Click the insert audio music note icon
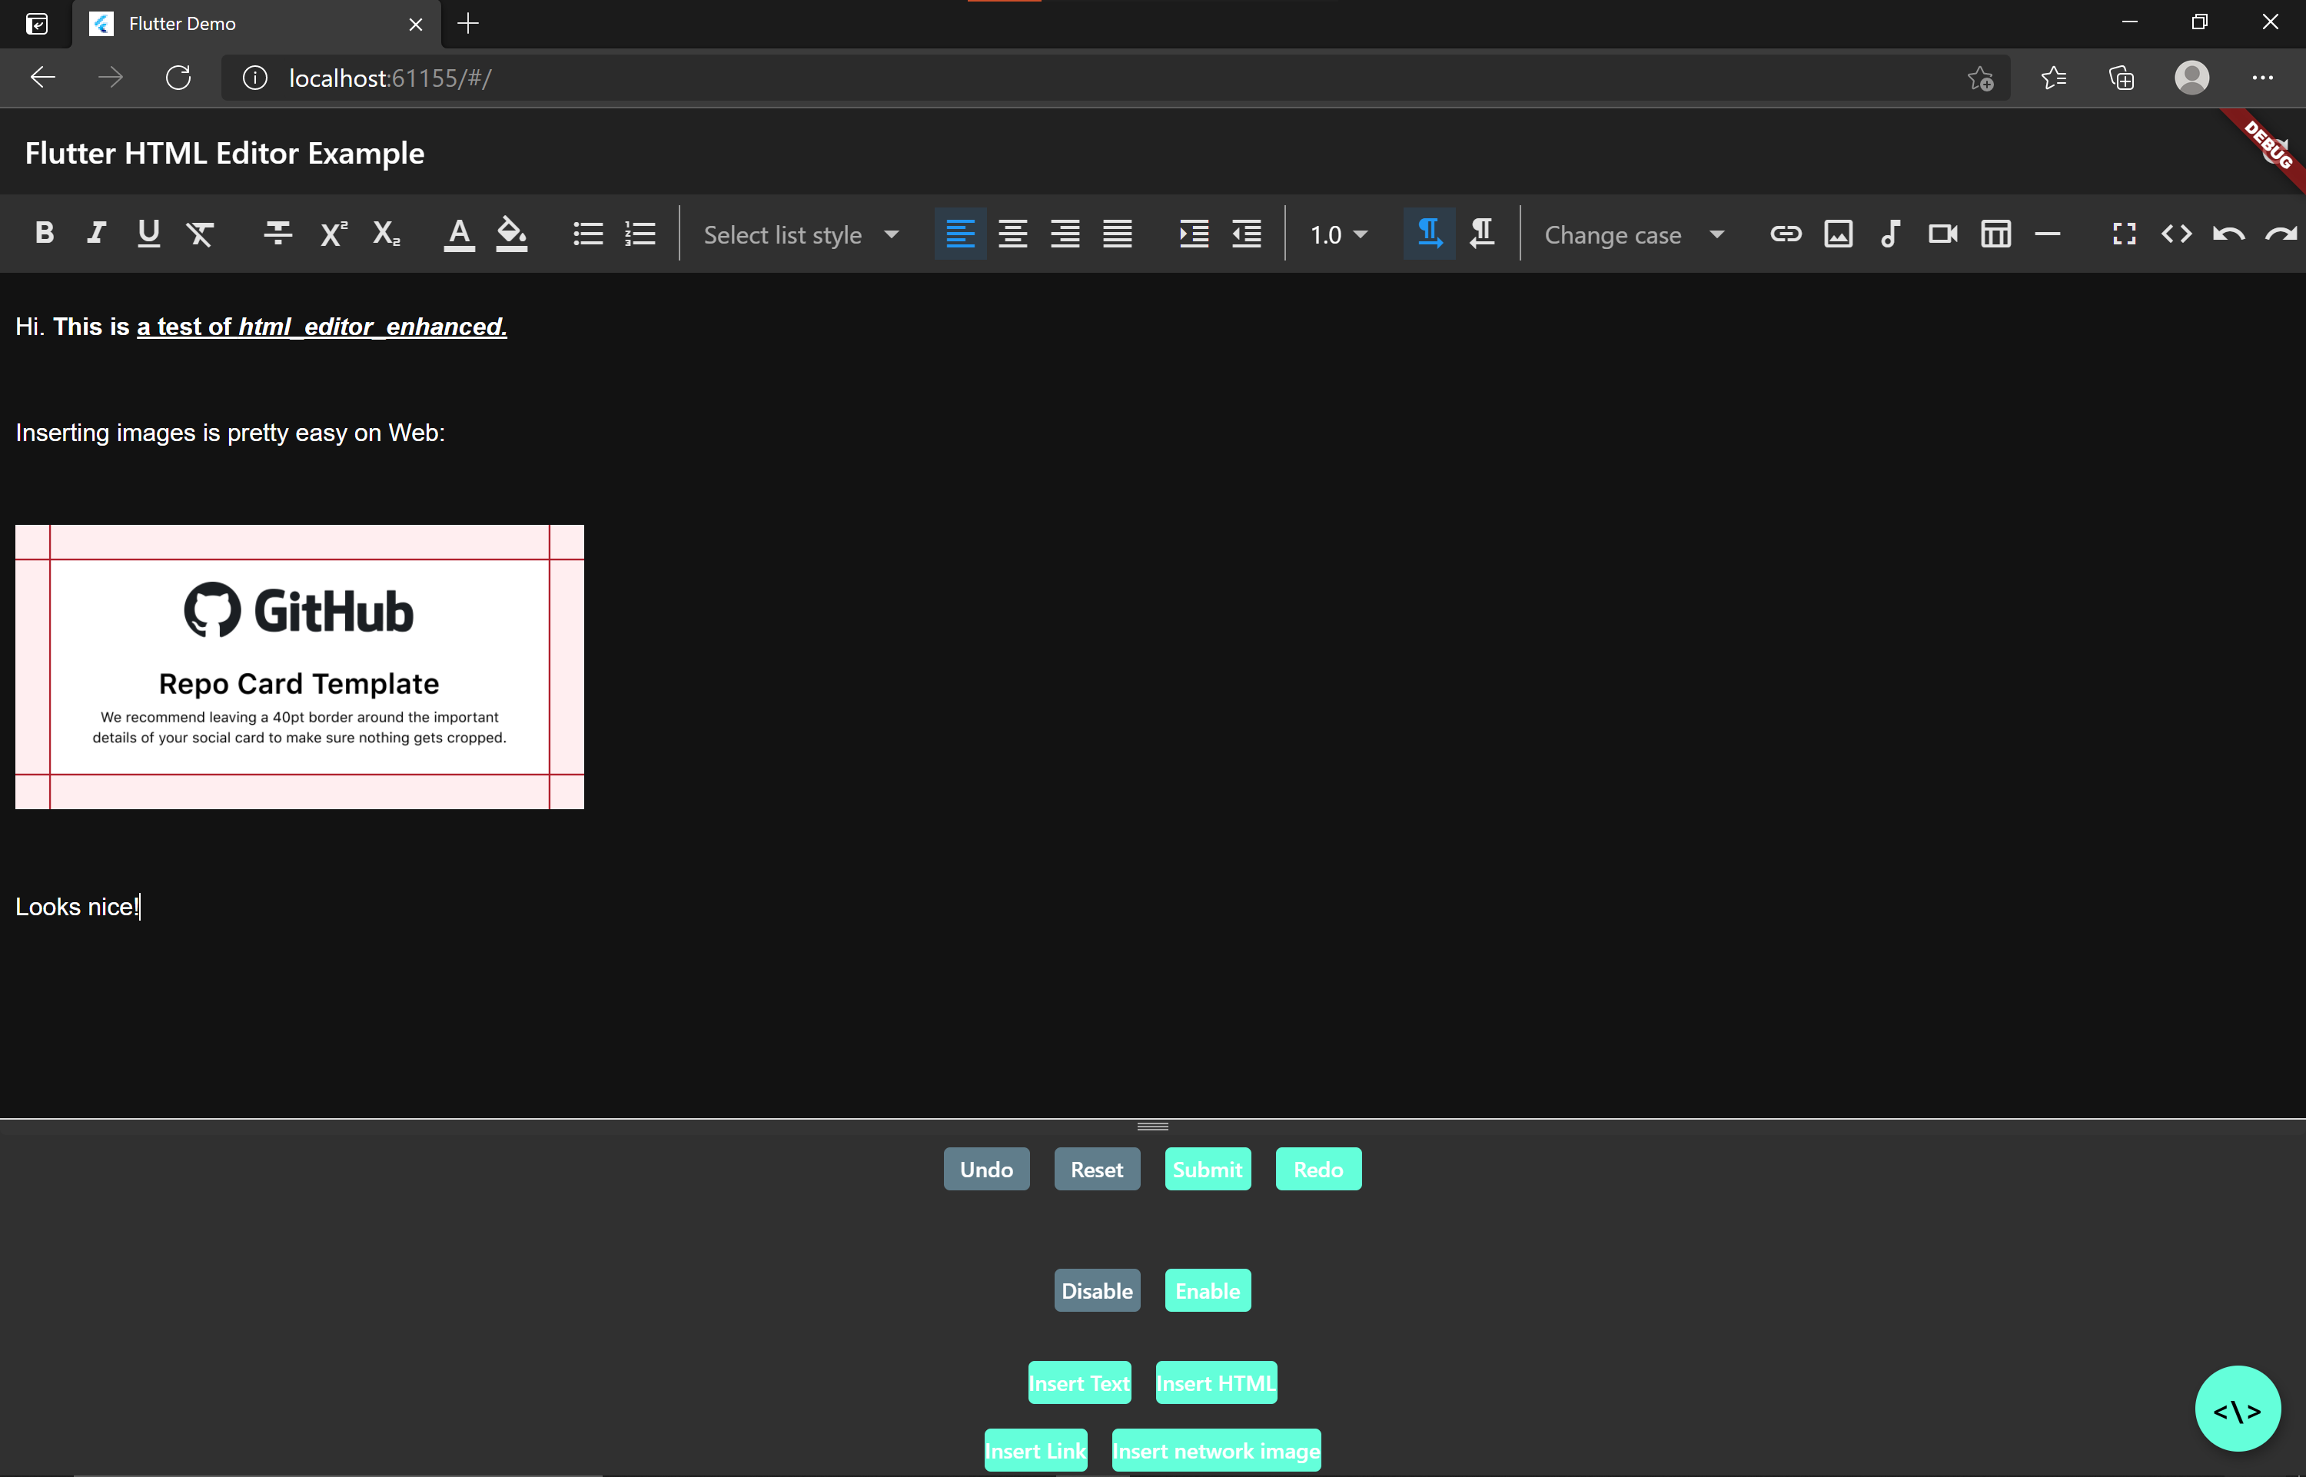This screenshot has height=1477, width=2306. point(1889,233)
